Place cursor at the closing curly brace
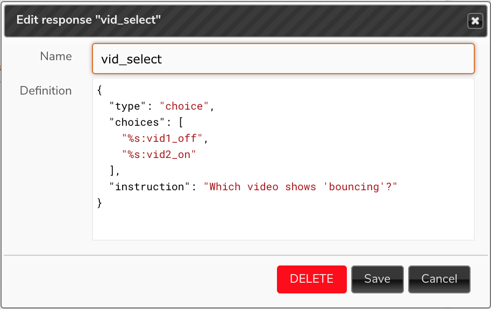Screen dimensions: 491x309 coord(99,203)
